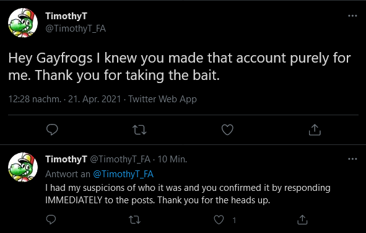Reply to the main Gayfrogs tweet

(x=52, y=130)
